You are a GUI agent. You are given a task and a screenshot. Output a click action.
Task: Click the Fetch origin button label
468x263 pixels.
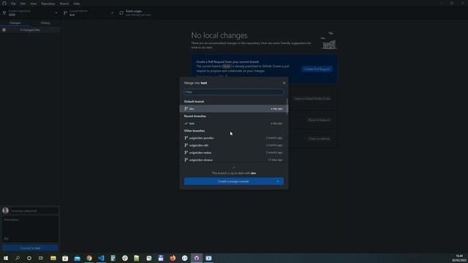coord(133,12)
